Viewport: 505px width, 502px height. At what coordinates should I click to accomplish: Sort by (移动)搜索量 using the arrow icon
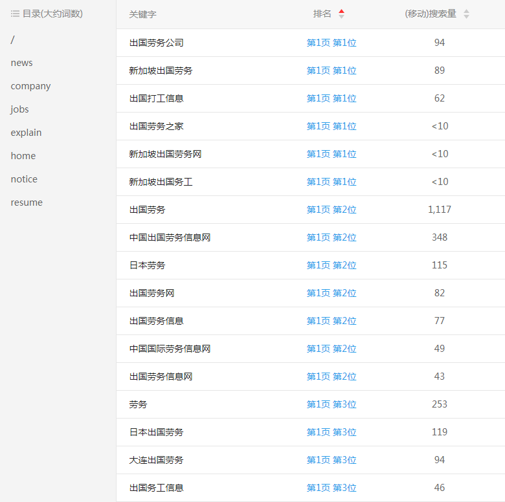click(466, 14)
